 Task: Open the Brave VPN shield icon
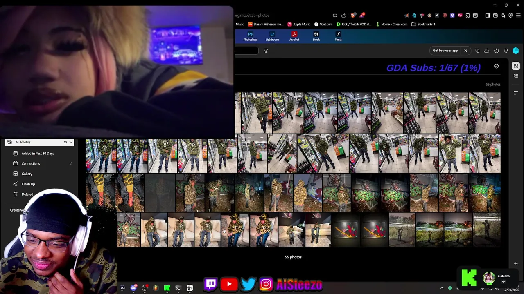[x=510, y=16]
